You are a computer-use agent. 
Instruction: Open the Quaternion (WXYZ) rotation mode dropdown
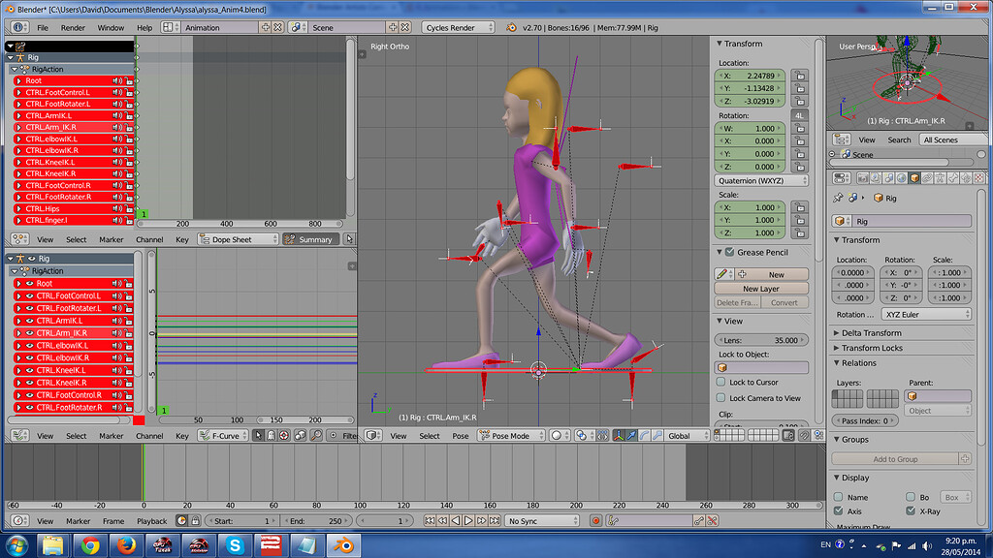click(761, 180)
